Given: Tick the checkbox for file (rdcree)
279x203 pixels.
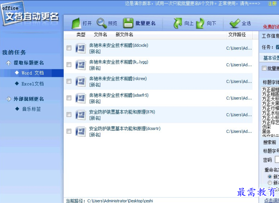Looking at the screenshot, I should (69, 81).
